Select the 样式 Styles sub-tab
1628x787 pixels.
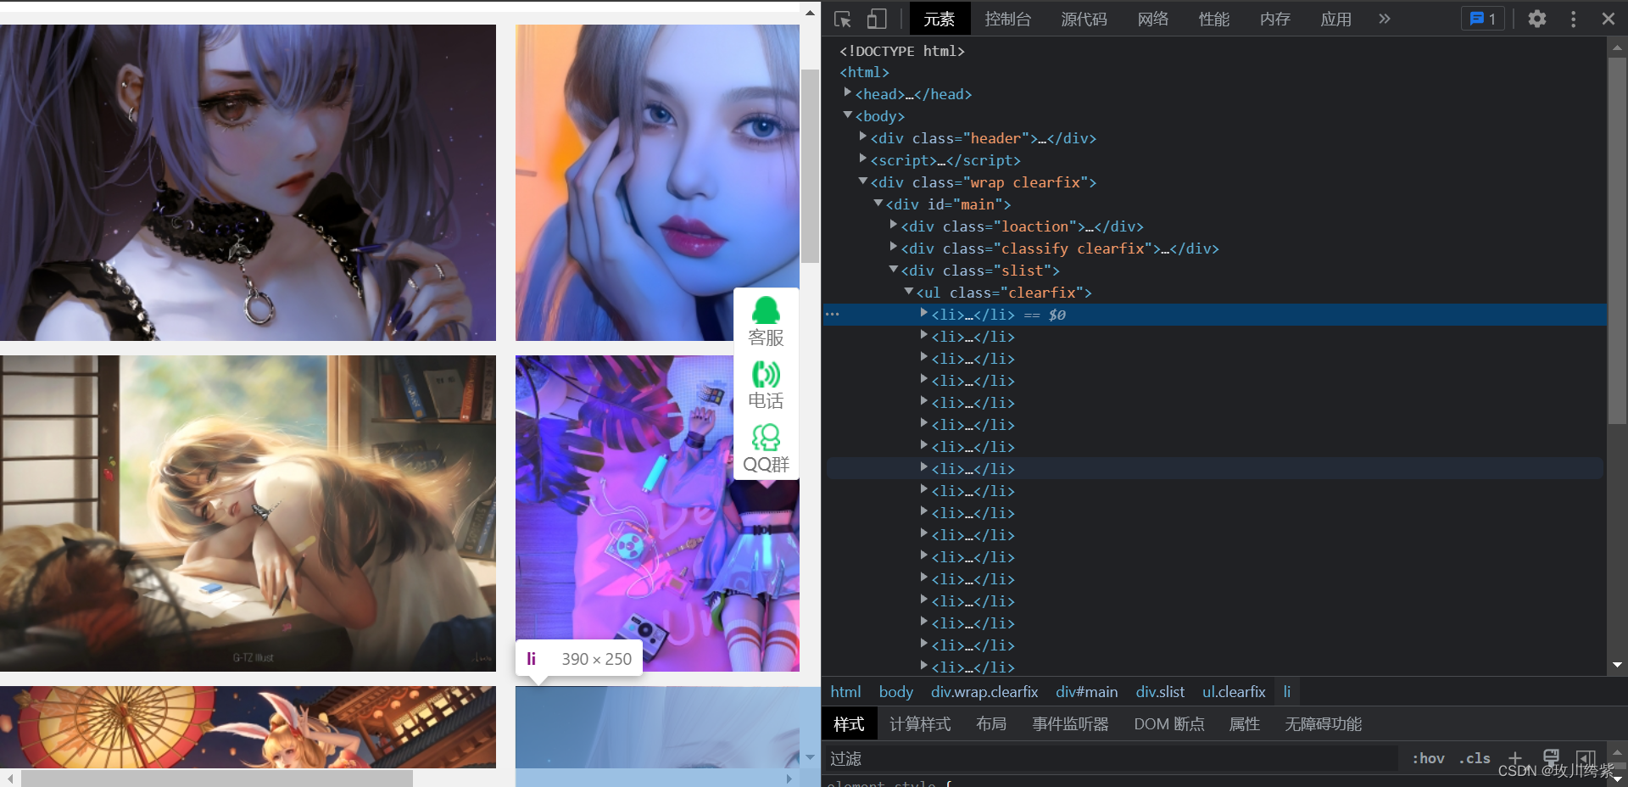click(849, 724)
